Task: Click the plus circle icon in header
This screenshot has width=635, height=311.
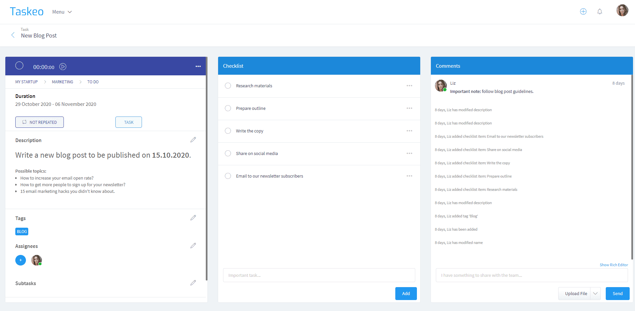Action: click(x=583, y=12)
